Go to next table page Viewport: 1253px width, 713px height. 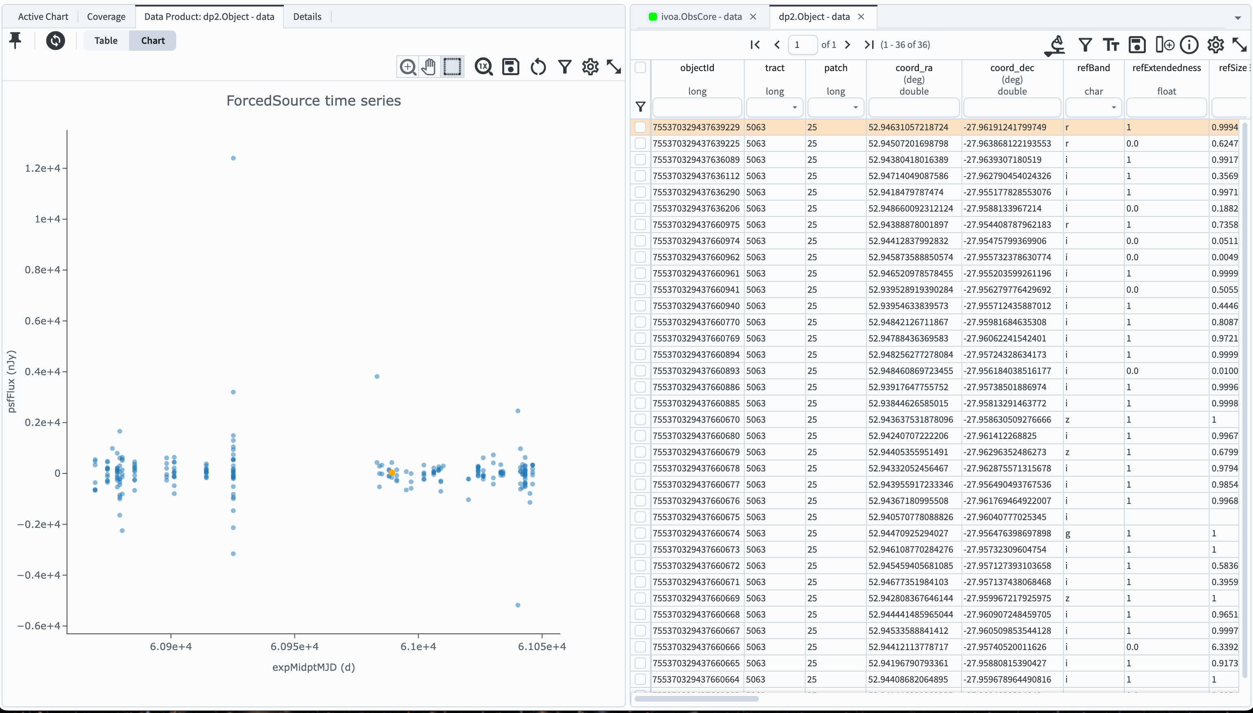pos(847,45)
